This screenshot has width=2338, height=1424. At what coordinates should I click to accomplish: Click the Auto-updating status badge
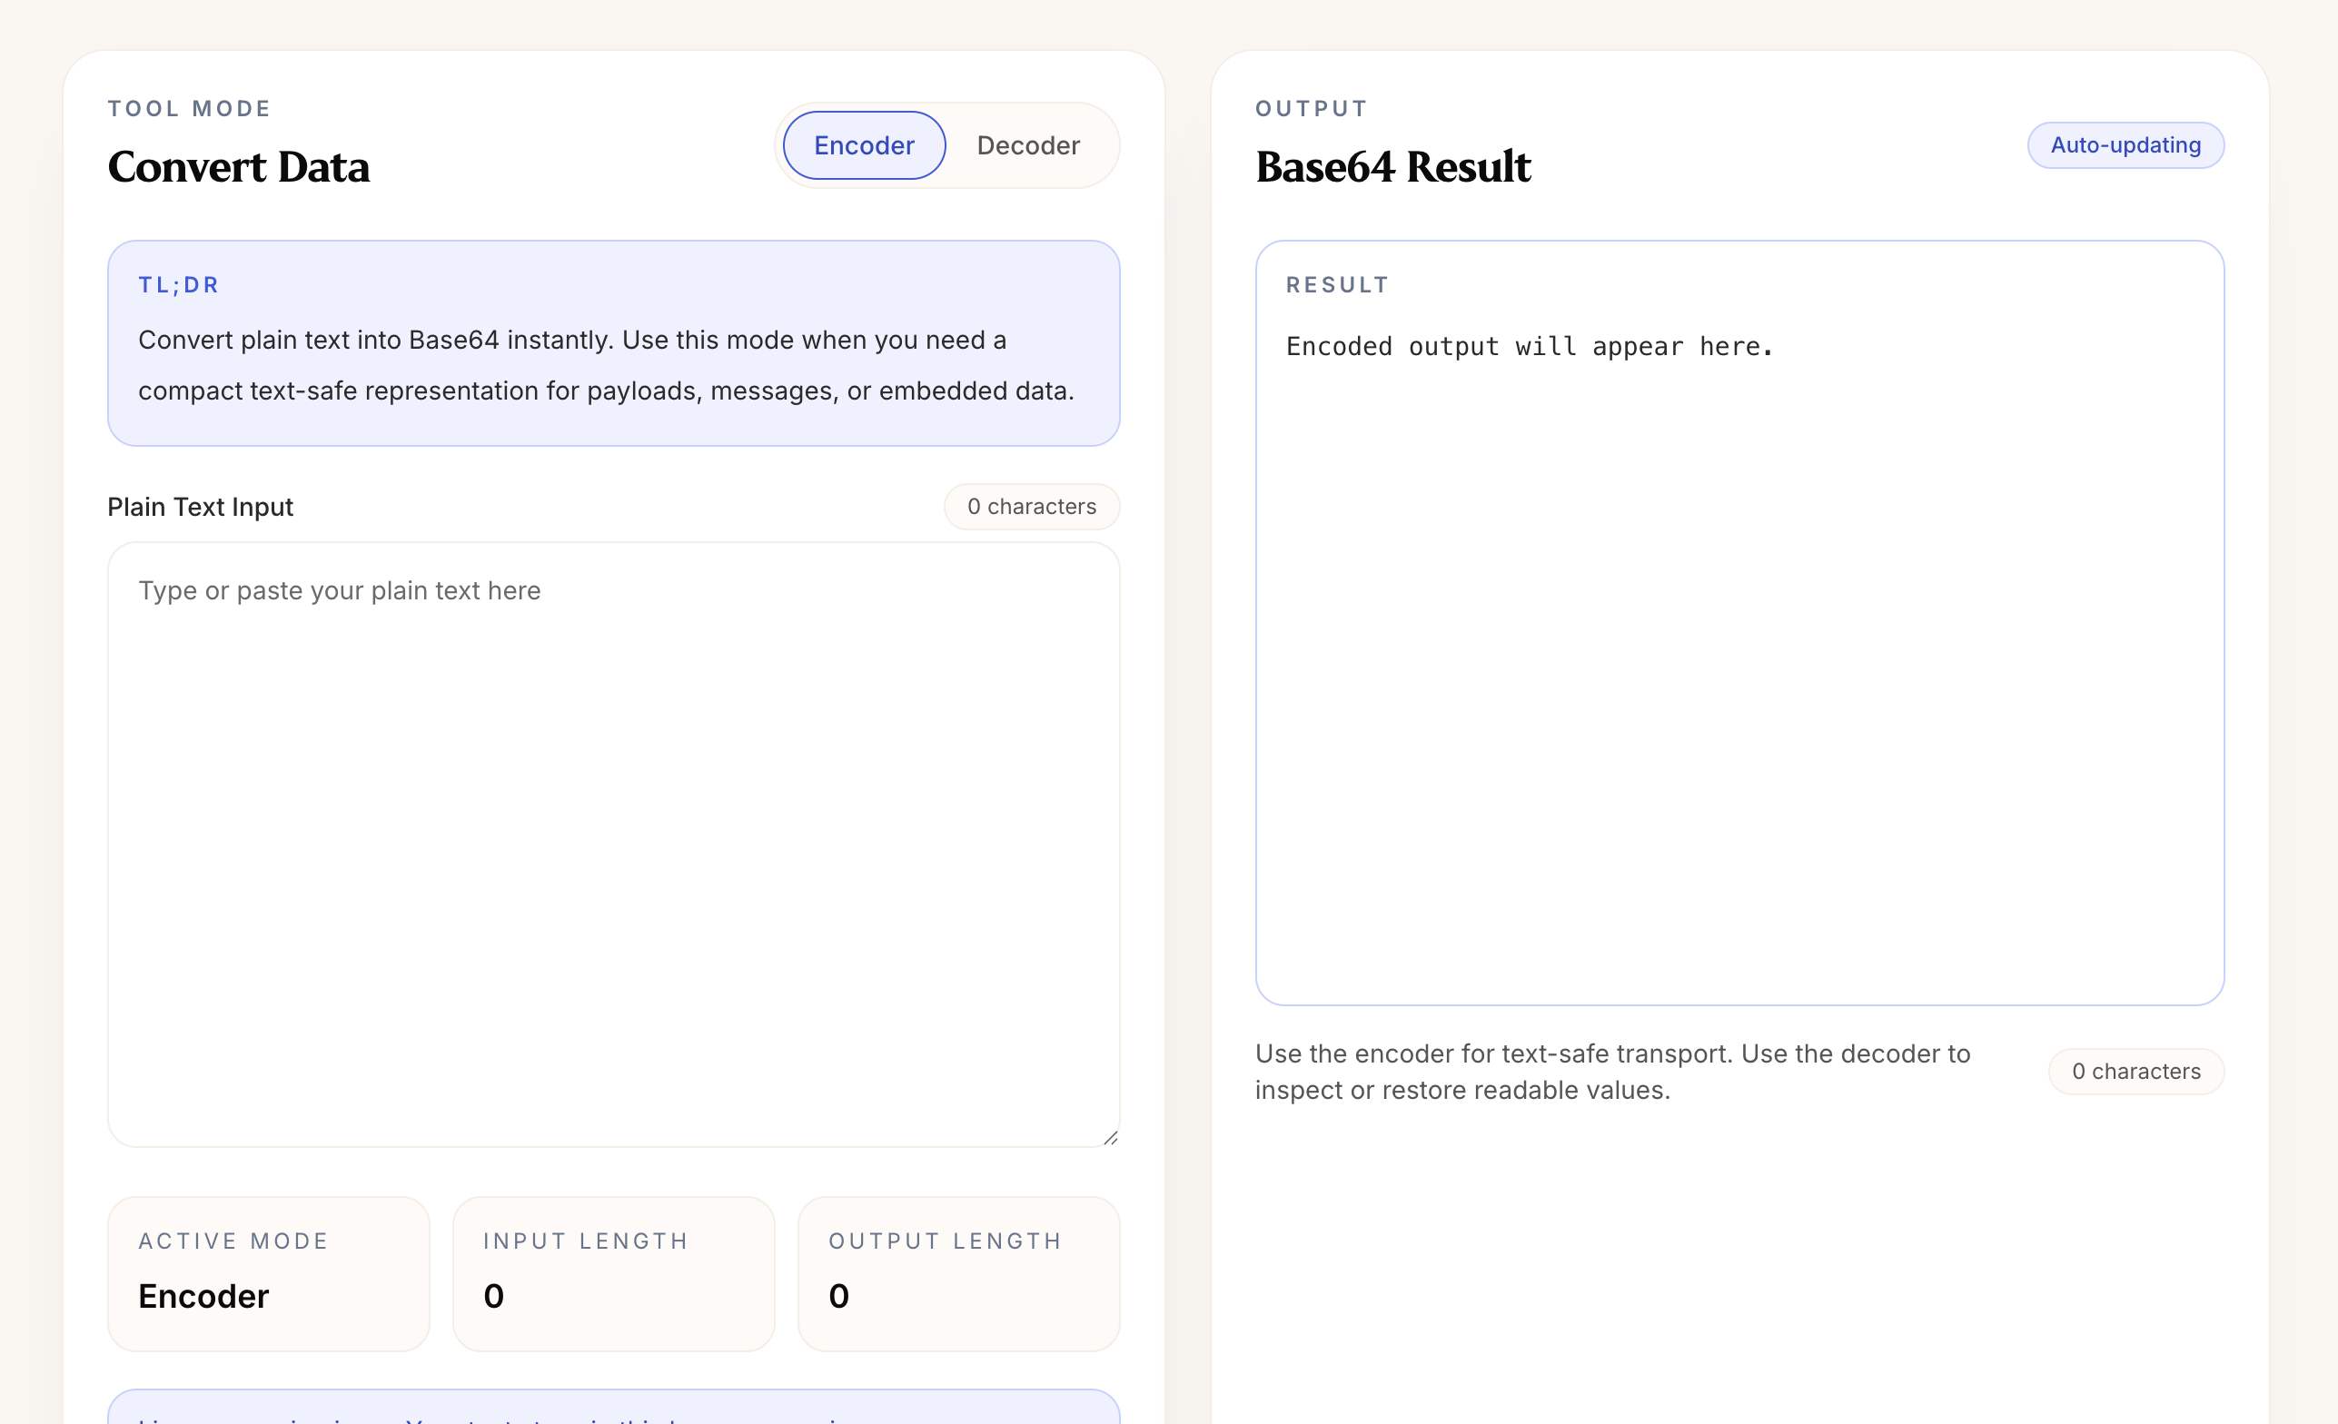coord(2125,144)
